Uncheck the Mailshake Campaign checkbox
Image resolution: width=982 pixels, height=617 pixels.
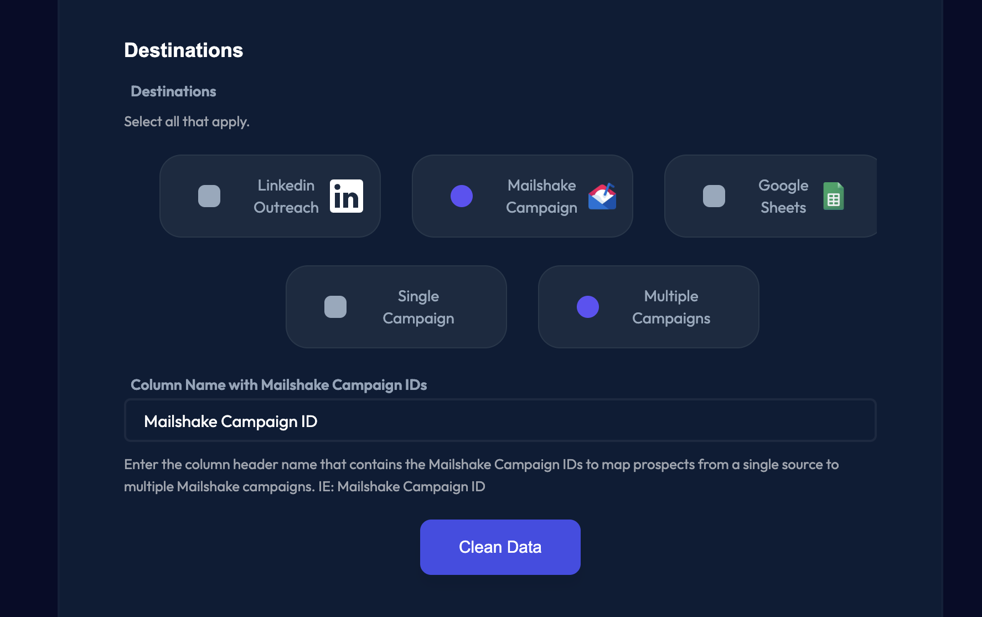[462, 196]
